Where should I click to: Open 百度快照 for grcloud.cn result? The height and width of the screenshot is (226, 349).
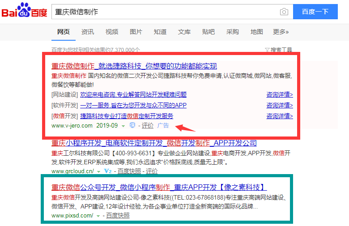coord(129,171)
